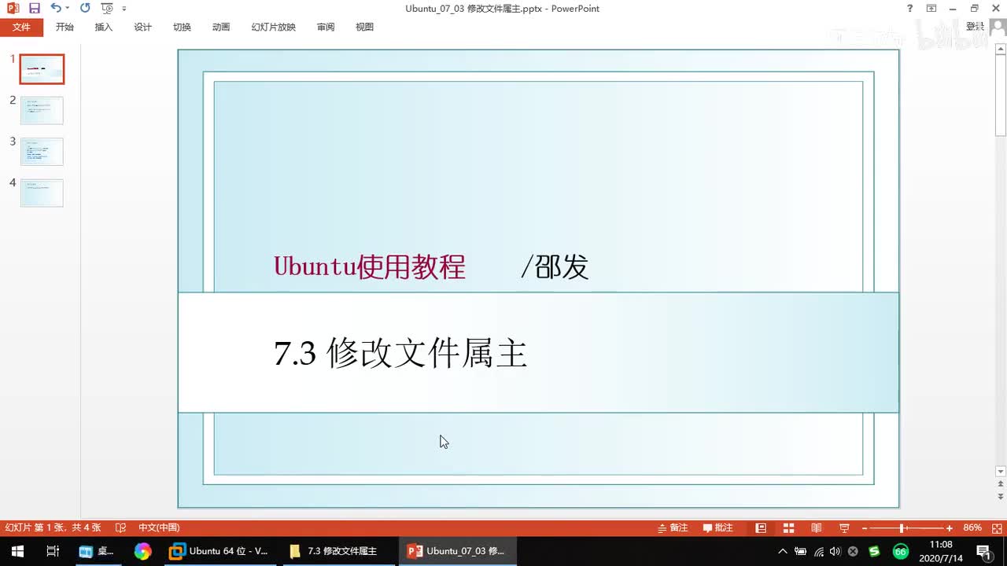Open the 桌... taskbar app
1007x566 pixels.
[x=97, y=551]
